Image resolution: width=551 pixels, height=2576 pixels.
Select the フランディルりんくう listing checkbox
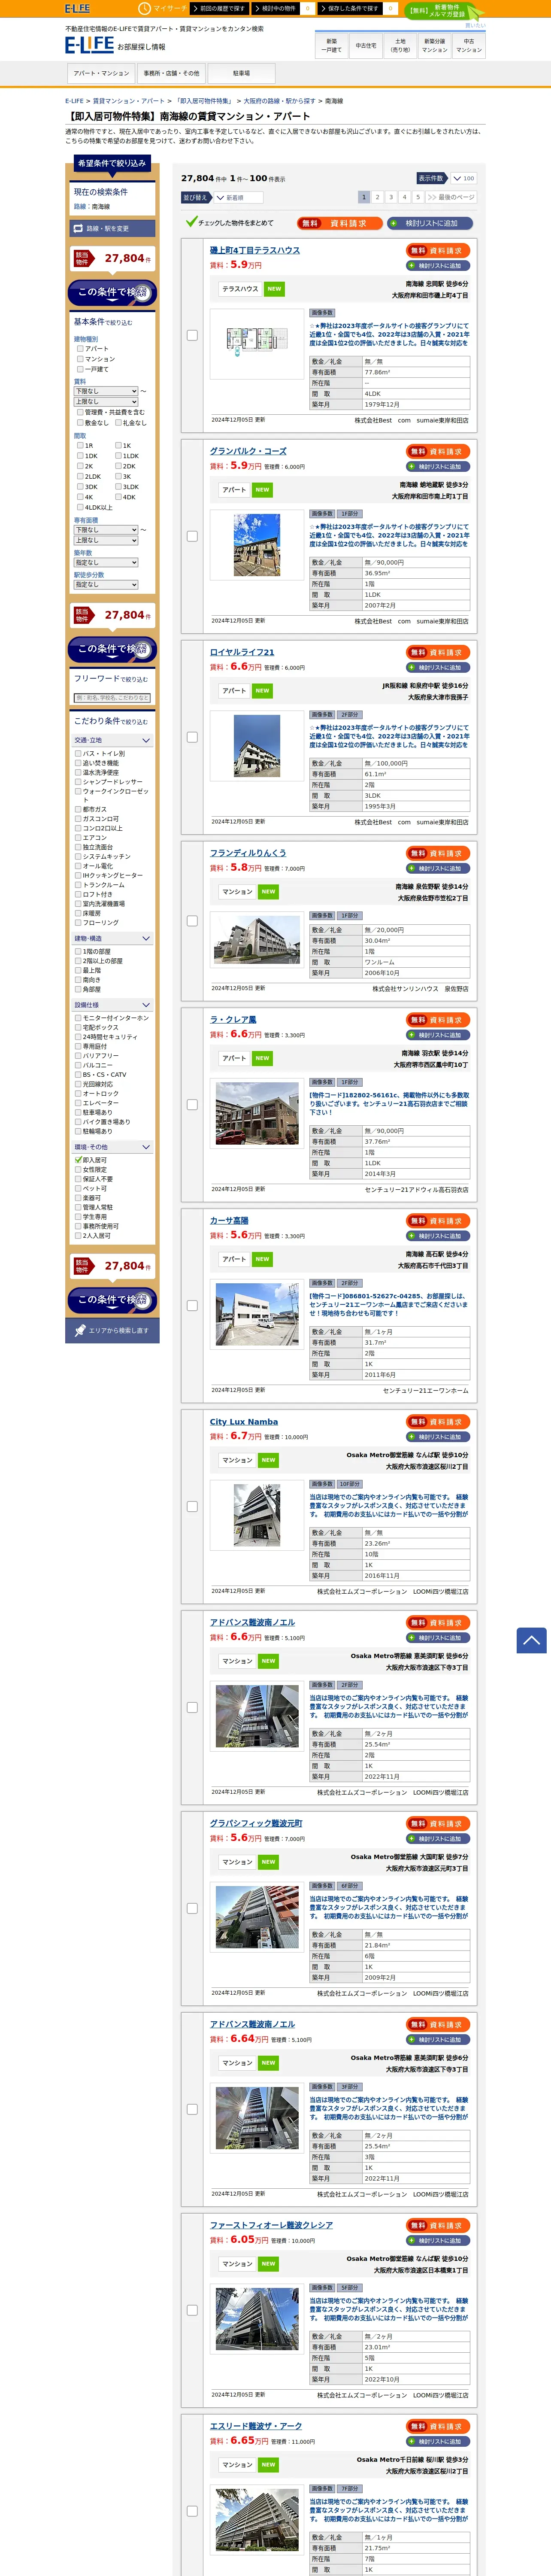click(192, 920)
